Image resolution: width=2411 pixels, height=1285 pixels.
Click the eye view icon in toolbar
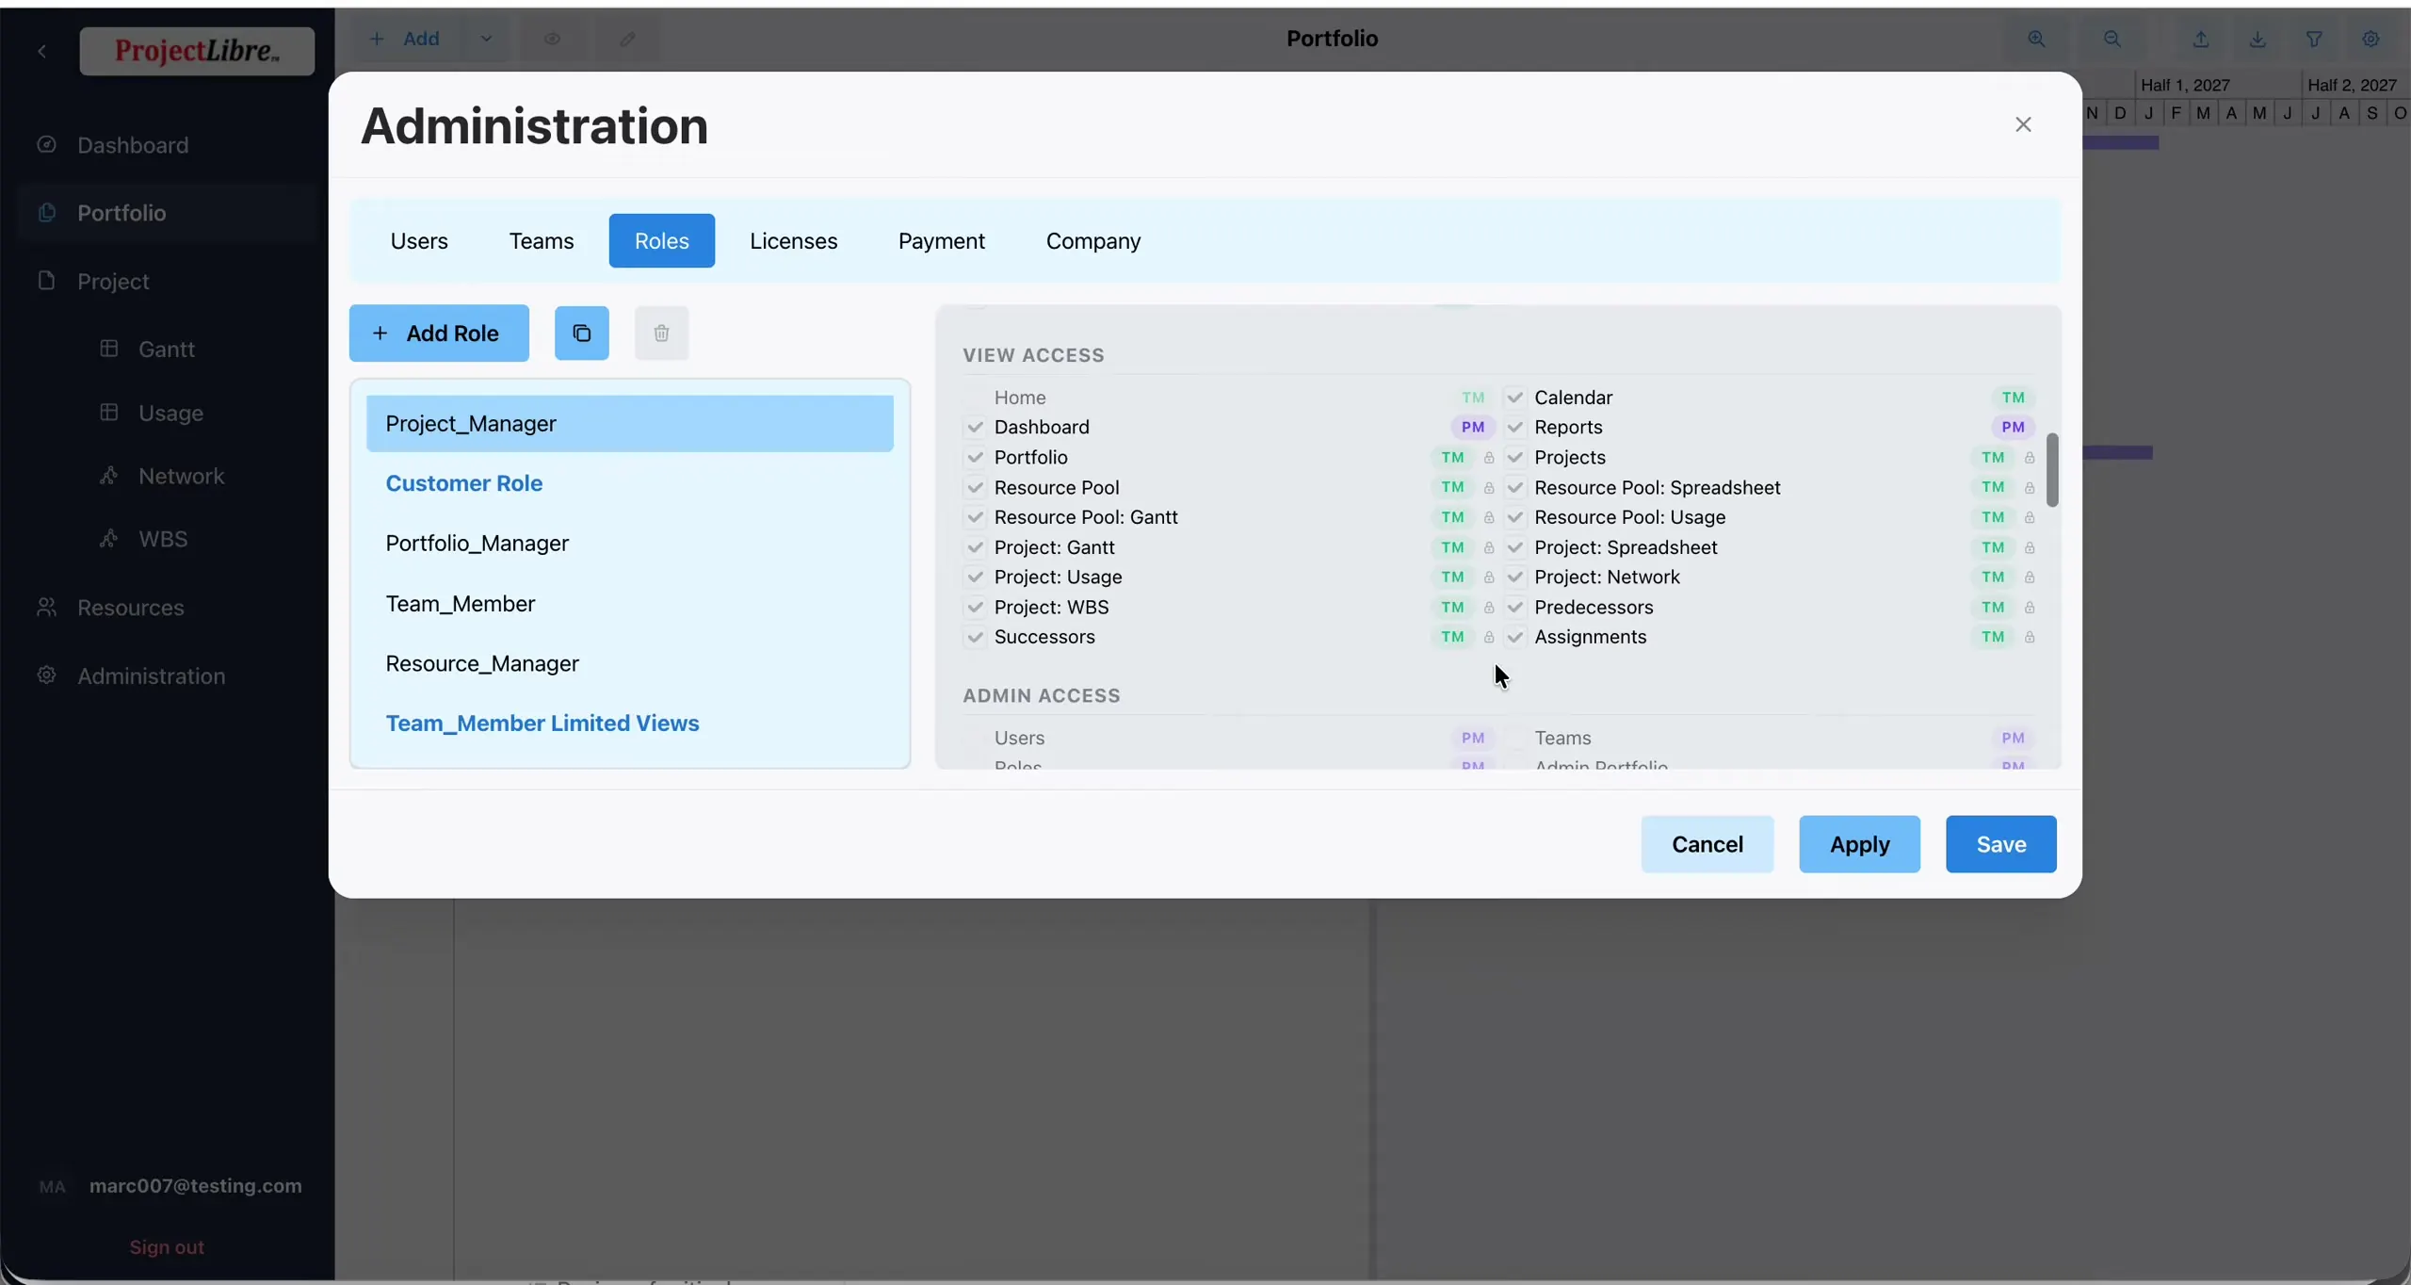pos(552,39)
